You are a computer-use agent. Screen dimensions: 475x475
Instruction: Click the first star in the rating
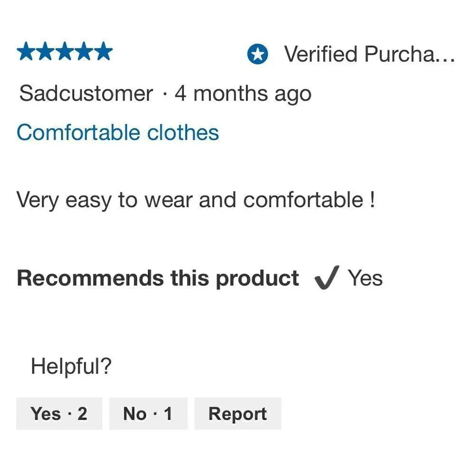(x=26, y=51)
